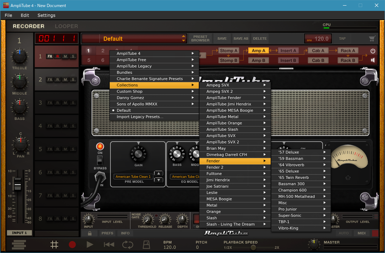
Task: Click the noise gate DEPTH knob
Action: point(182,219)
